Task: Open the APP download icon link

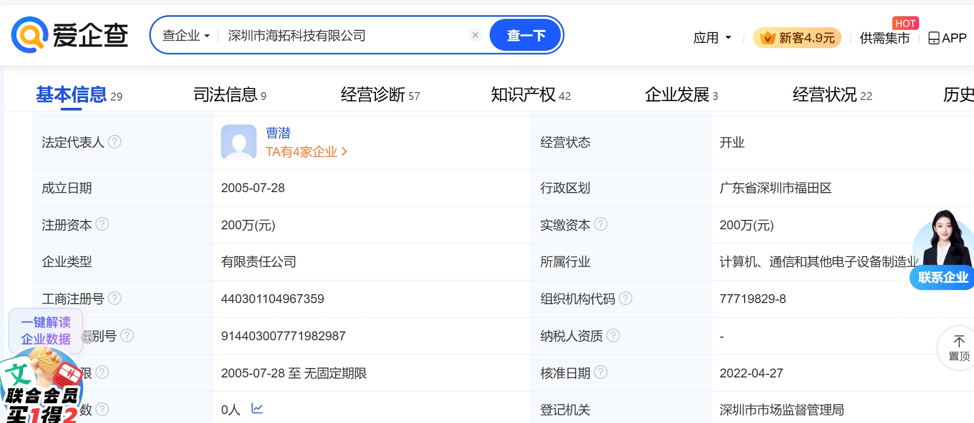Action: pyautogui.click(x=947, y=38)
